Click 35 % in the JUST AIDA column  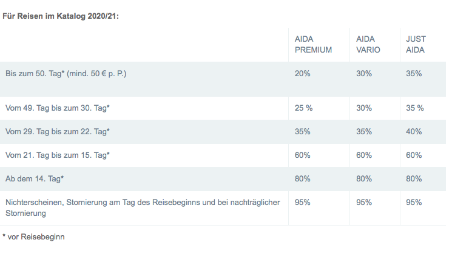(x=415, y=108)
